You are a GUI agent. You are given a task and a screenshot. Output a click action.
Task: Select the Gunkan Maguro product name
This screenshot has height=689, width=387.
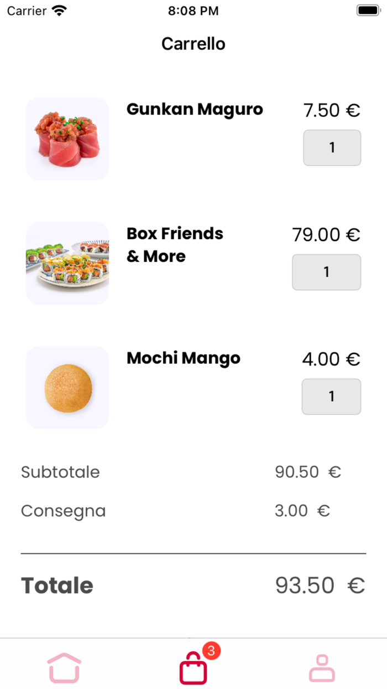coord(195,109)
